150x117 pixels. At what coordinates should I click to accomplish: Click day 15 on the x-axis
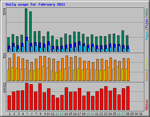(70, 114)
